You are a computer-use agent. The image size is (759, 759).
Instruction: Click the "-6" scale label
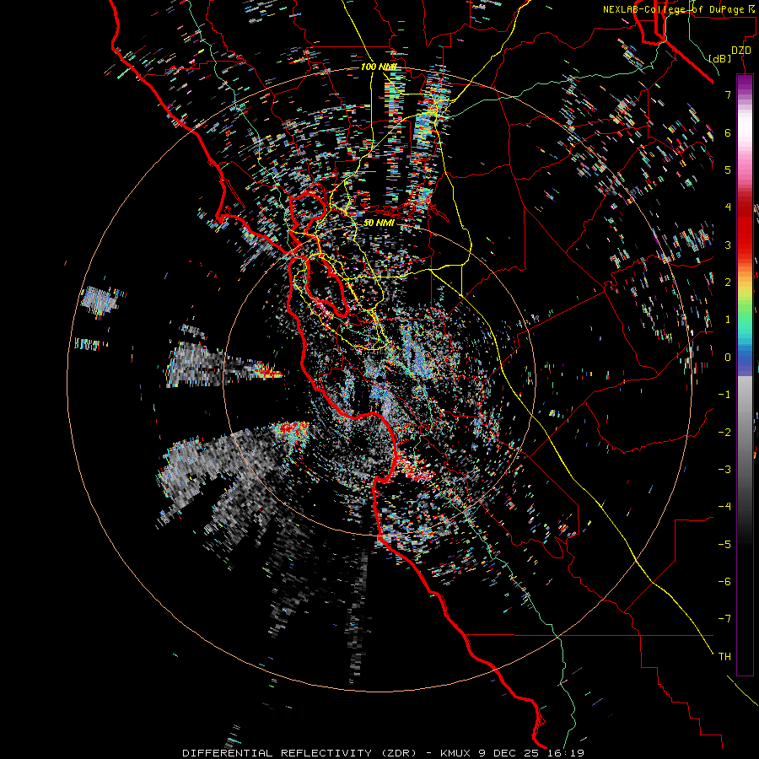724,582
